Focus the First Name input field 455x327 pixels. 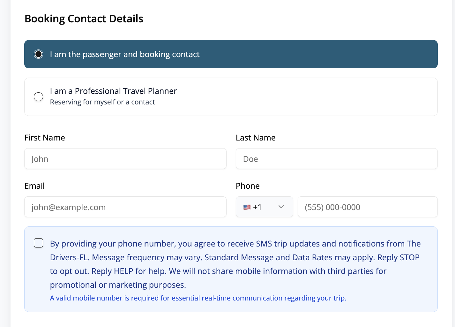coord(125,159)
